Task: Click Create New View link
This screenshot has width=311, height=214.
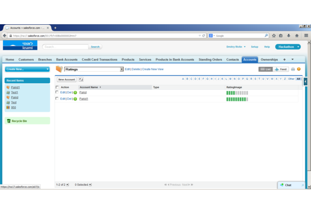Action: 153,69
